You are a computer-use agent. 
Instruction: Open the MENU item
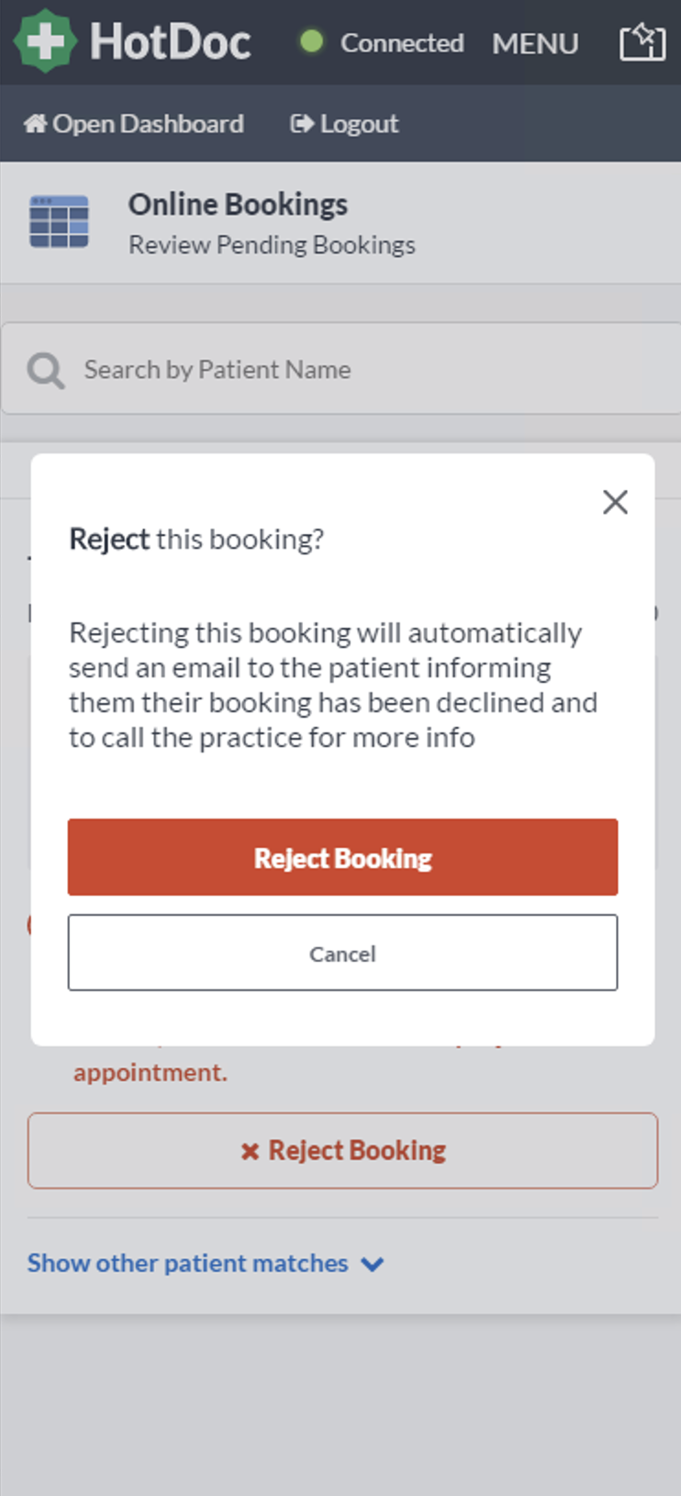pos(535,42)
